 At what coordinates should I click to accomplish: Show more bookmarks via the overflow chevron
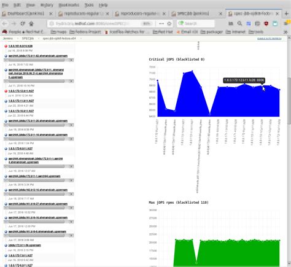tap(285, 32)
